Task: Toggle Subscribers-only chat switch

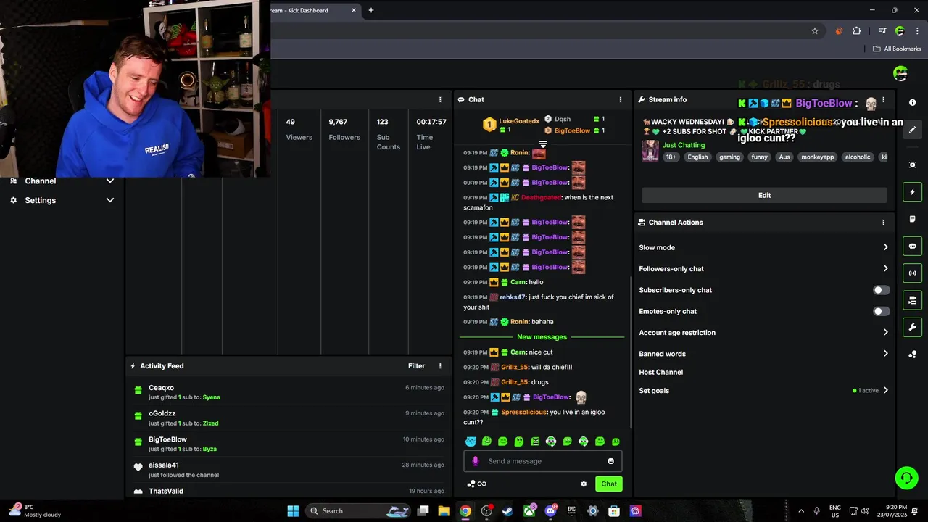Action: click(x=881, y=290)
